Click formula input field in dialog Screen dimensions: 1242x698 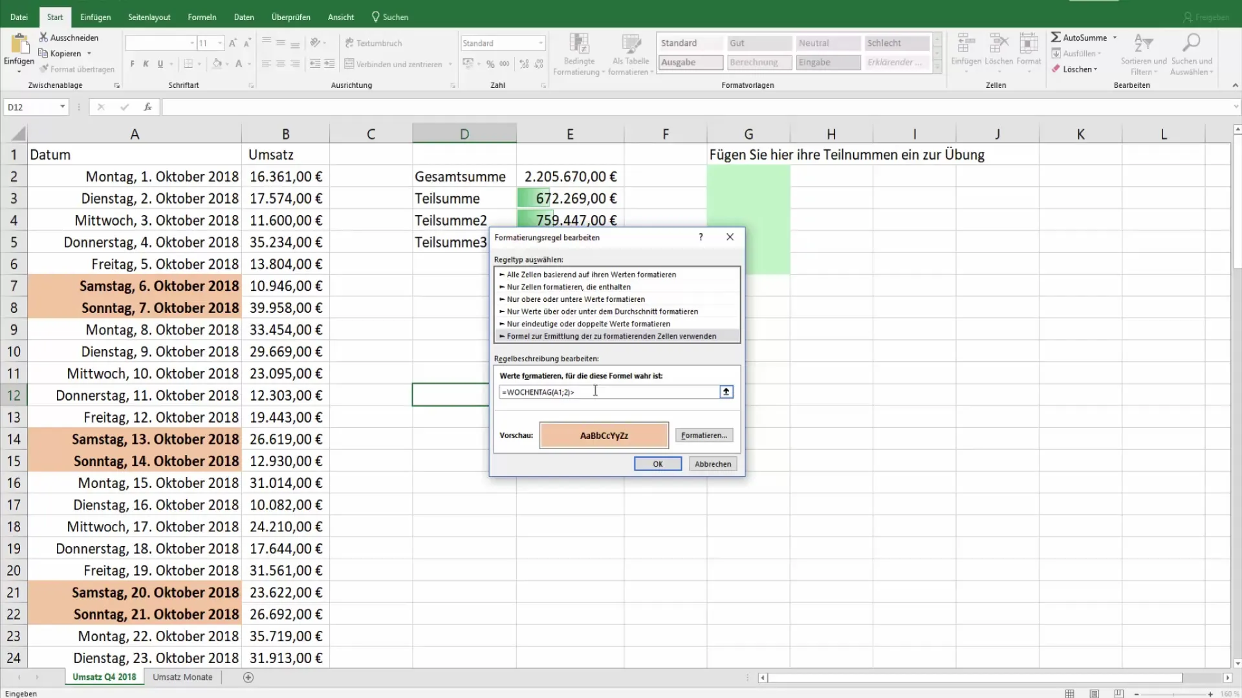pos(609,392)
